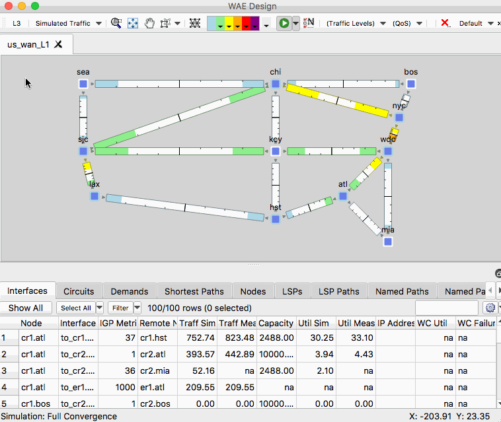
Task: Sort by the Util Sim column header
Action: point(316,323)
